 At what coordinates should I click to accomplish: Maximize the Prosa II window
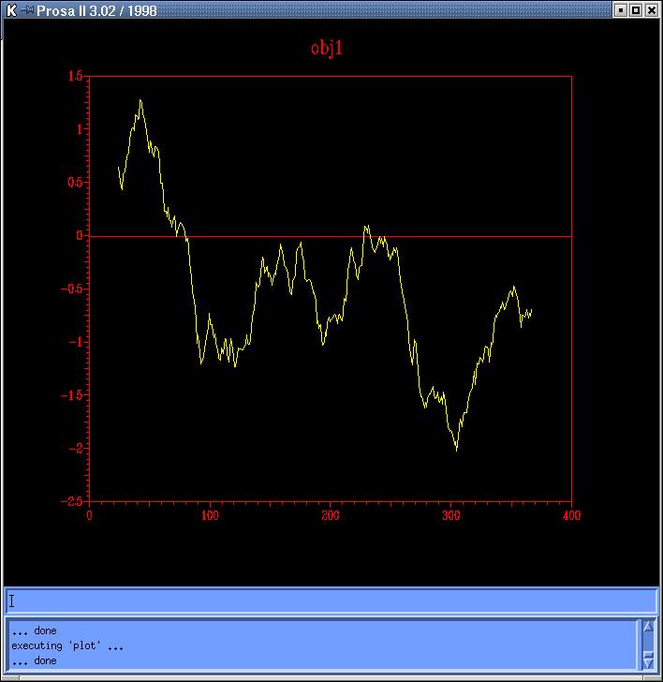point(636,10)
